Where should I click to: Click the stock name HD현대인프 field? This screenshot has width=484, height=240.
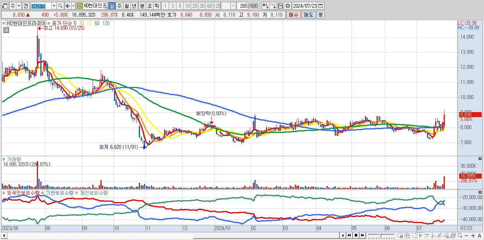point(95,6)
